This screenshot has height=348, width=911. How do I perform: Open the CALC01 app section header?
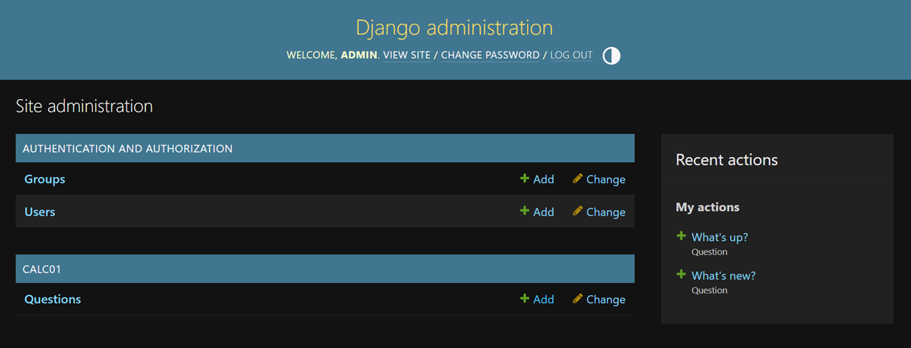[42, 269]
